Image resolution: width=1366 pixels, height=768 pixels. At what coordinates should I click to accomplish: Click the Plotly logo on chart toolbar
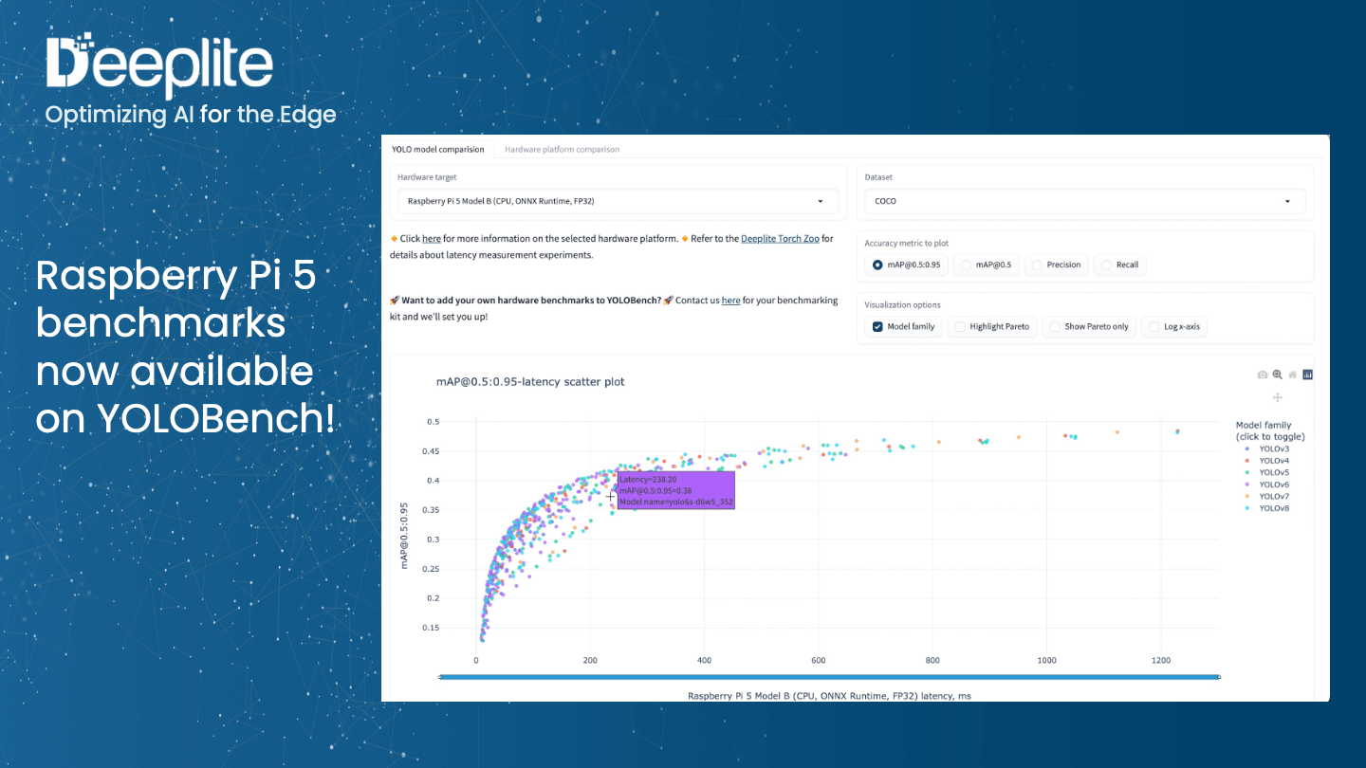1307,375
